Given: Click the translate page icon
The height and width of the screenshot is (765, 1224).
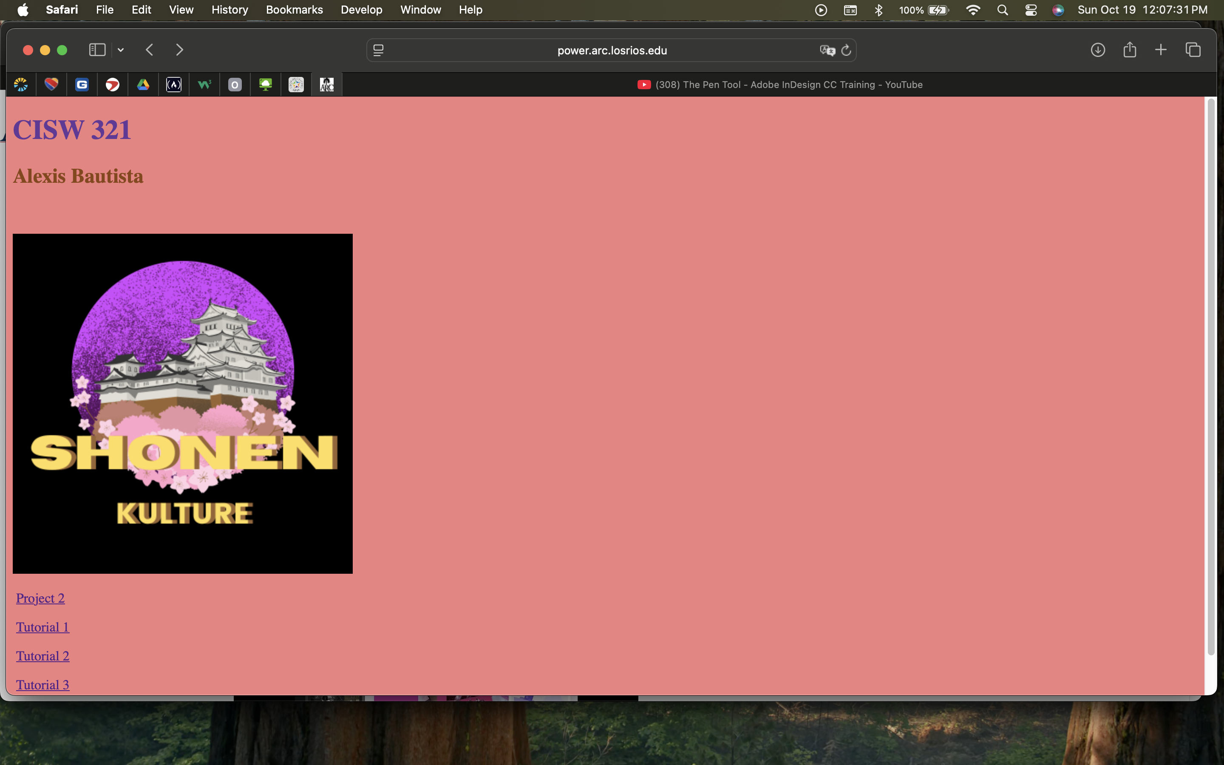Looking at the screenshot, I should [x=827, y=51].
